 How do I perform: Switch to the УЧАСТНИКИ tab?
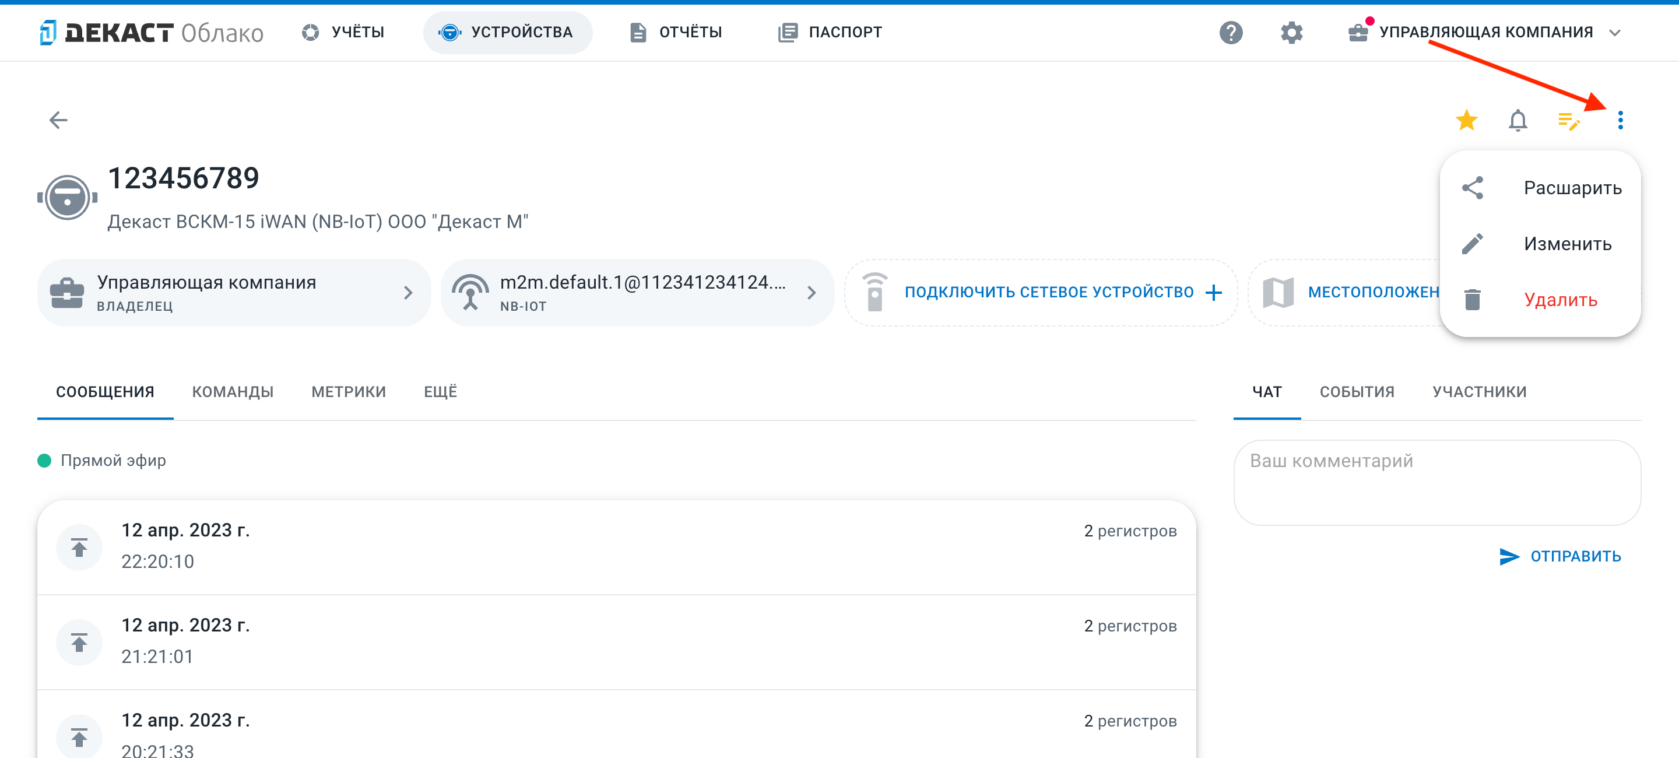tap(1479, 392)
